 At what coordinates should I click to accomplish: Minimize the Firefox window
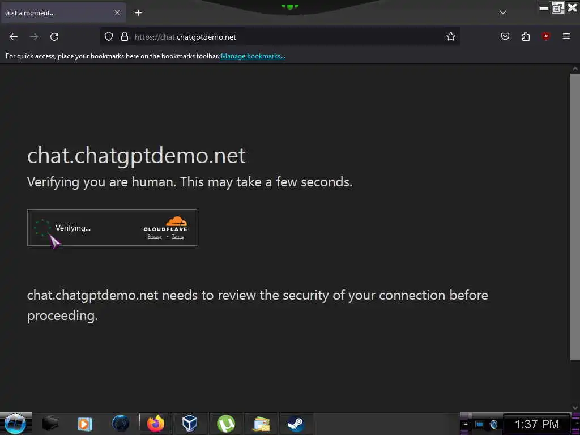tap(544, 8)
